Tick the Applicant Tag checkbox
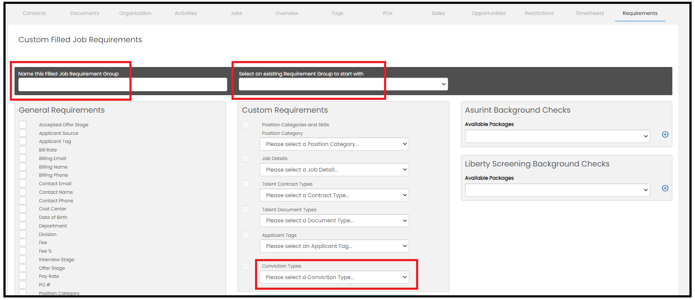This screenshot has height=300, width=695. (23, 141)
